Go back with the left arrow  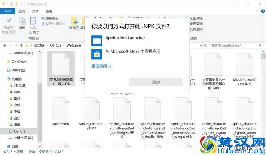click(5, 45)
